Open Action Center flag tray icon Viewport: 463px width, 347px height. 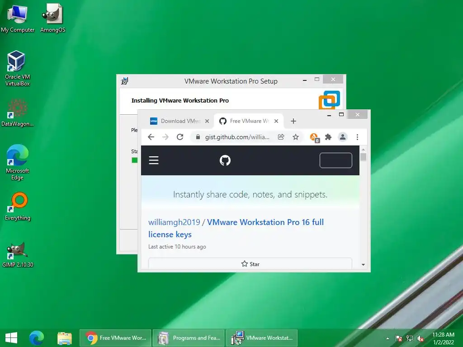(398, 338)
